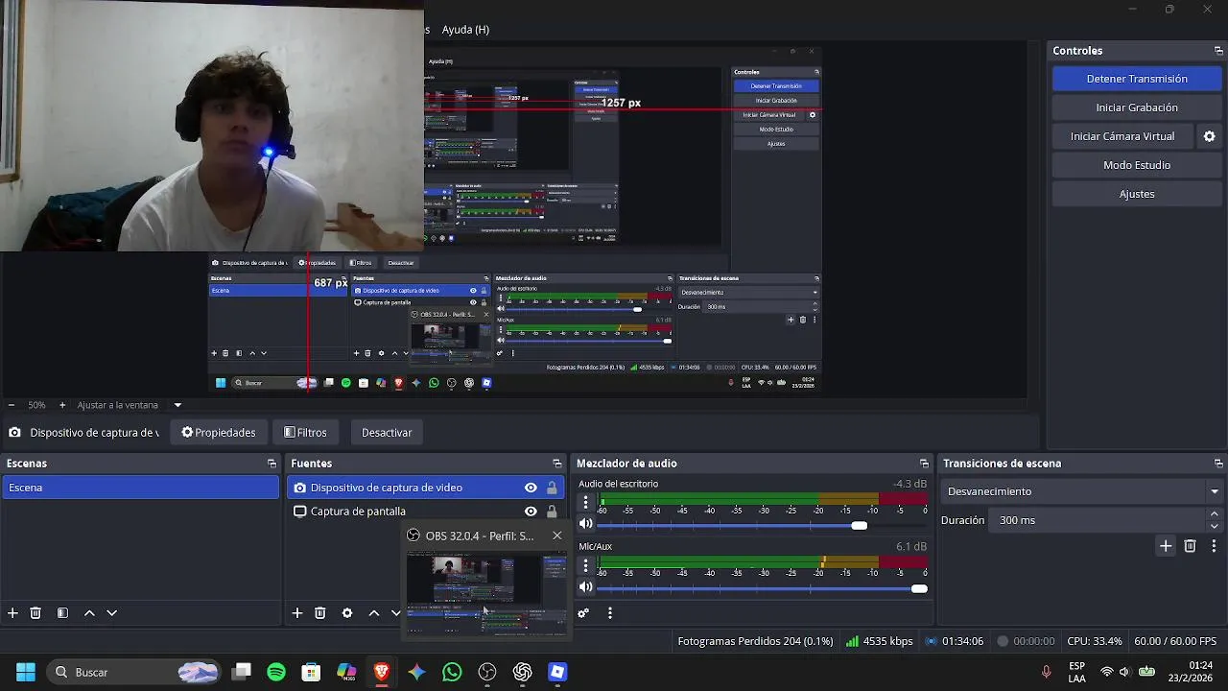1228x691 pixels.
Task: Decrease transition duration with down arrow
Action: click(x=1215, y=526)
